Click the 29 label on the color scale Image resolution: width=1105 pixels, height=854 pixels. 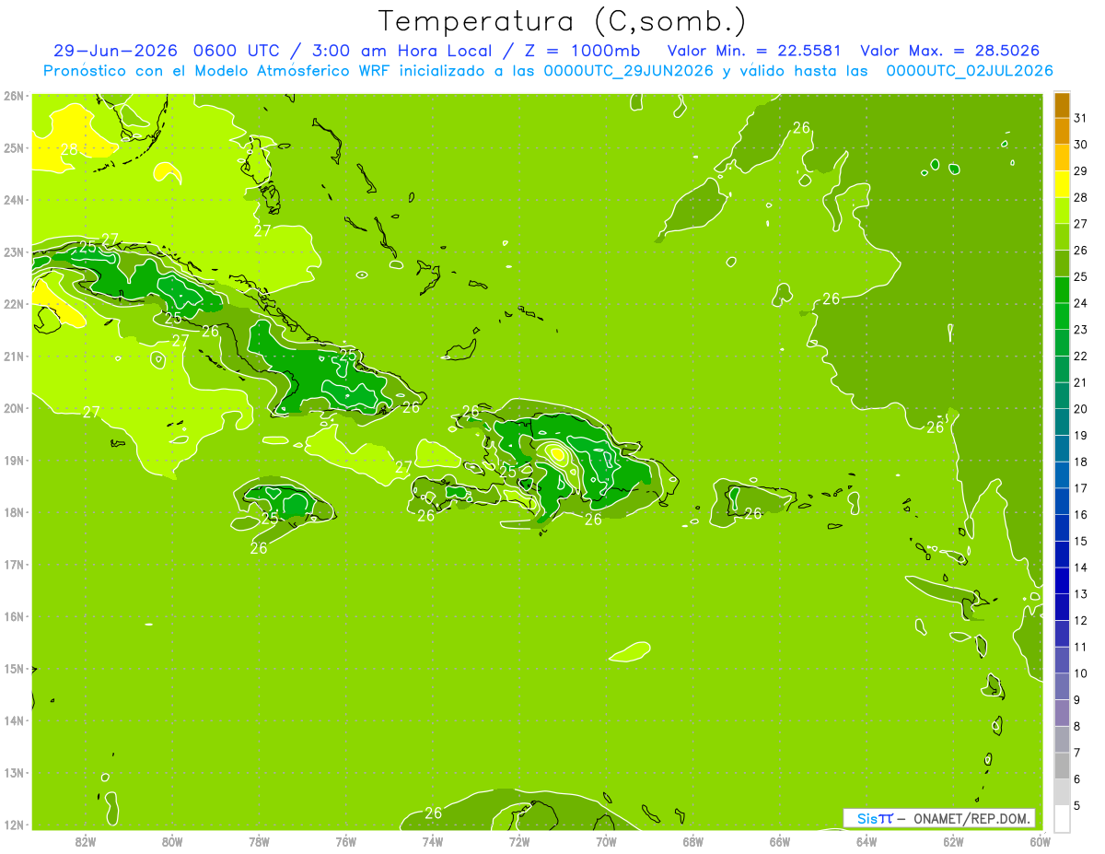(x=1080, y=171)
